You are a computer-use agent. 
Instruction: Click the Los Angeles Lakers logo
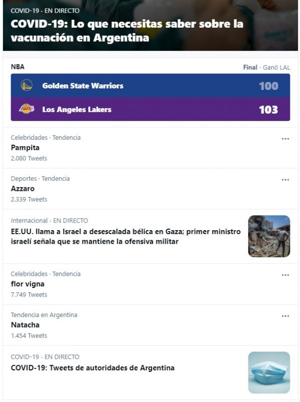[x=27, y=109]
